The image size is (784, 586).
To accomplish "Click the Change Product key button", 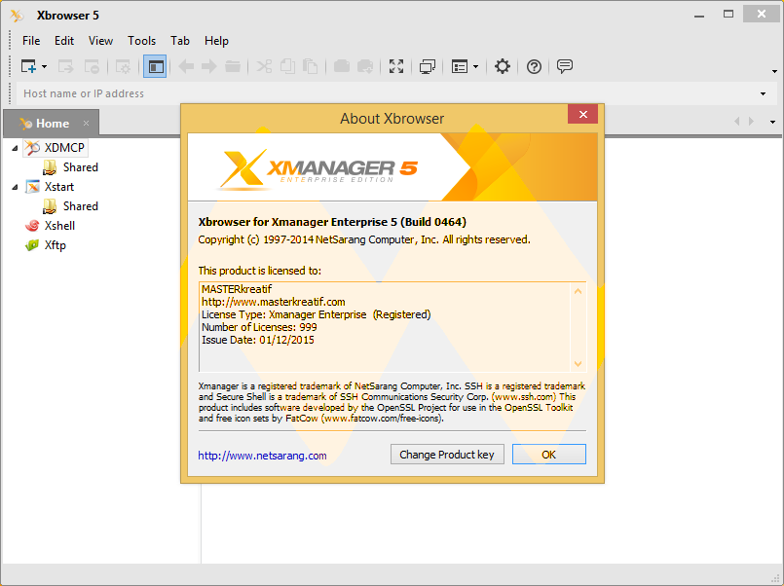I will pyautogui.click(x=447, y=455).
